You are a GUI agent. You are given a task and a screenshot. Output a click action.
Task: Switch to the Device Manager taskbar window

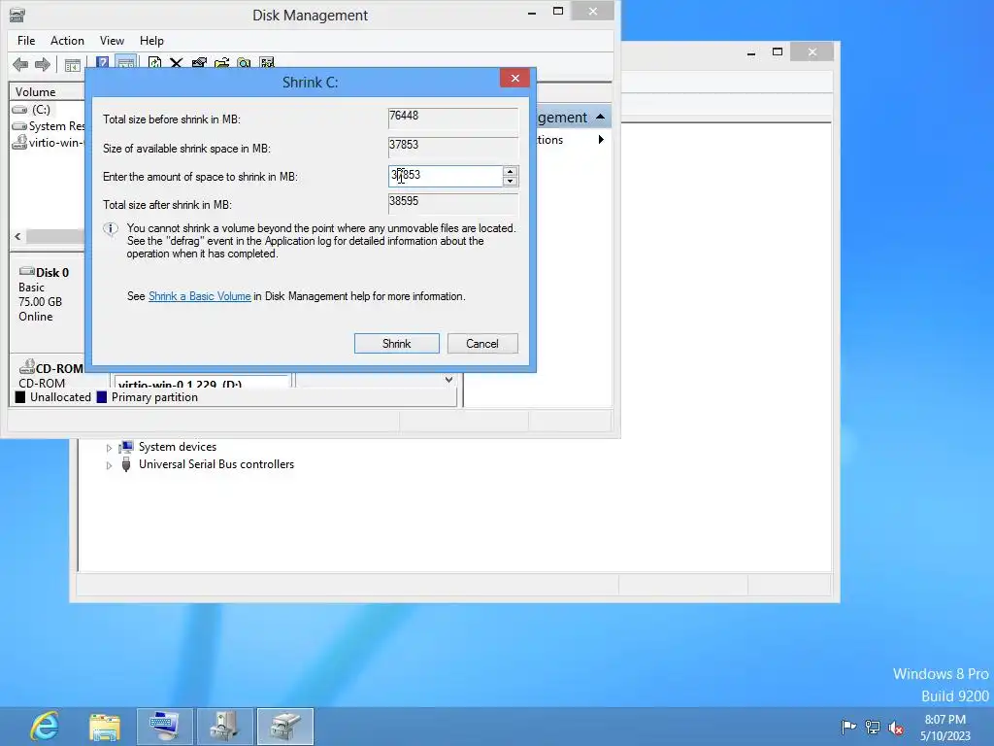[165, 727]
